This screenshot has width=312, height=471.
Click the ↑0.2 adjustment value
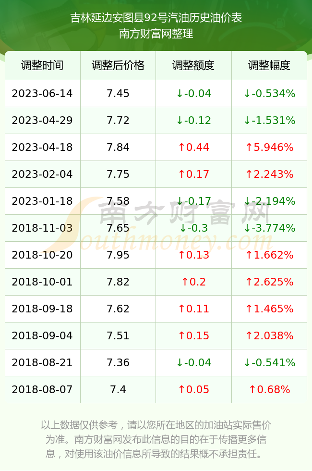[193, 282]
